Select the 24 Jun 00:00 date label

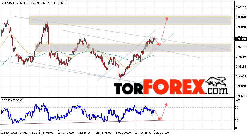click(66, 132)
